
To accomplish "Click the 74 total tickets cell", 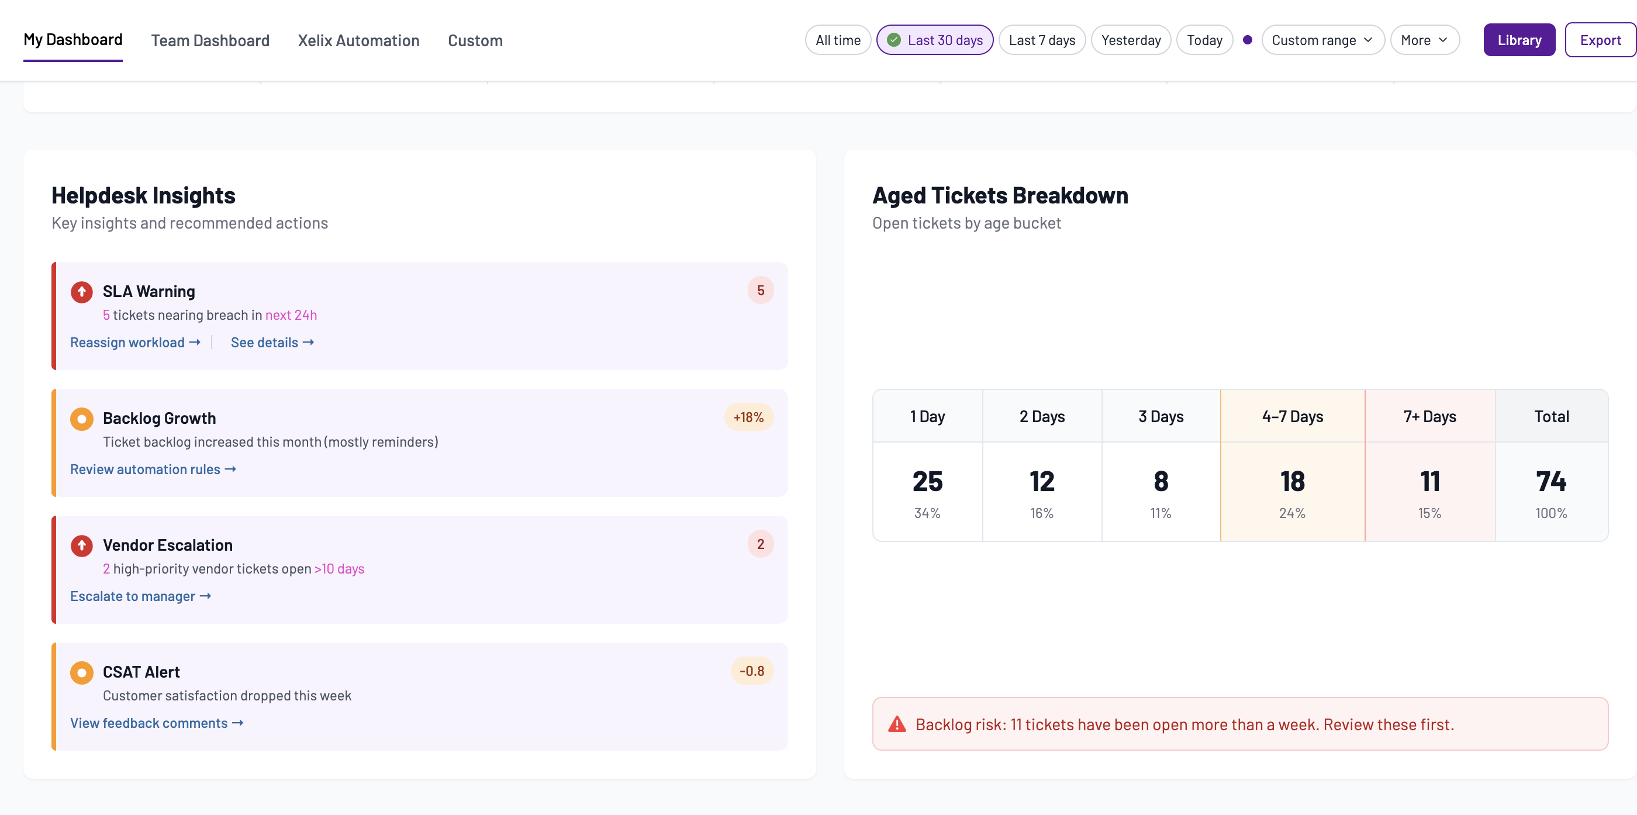I will coord(1552,492).
